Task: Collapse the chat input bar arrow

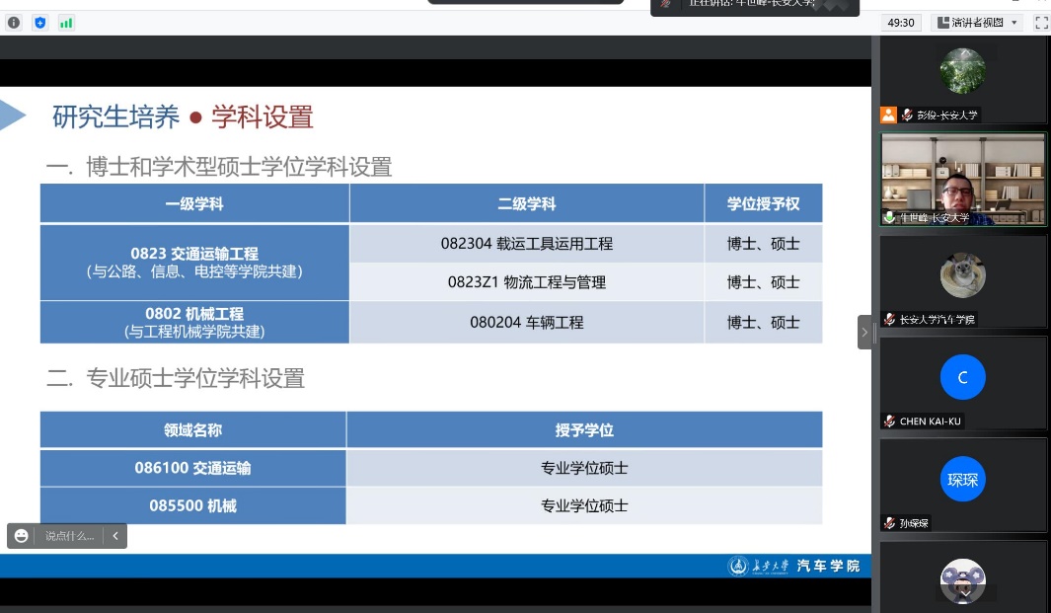Action: tap(114, 536)
